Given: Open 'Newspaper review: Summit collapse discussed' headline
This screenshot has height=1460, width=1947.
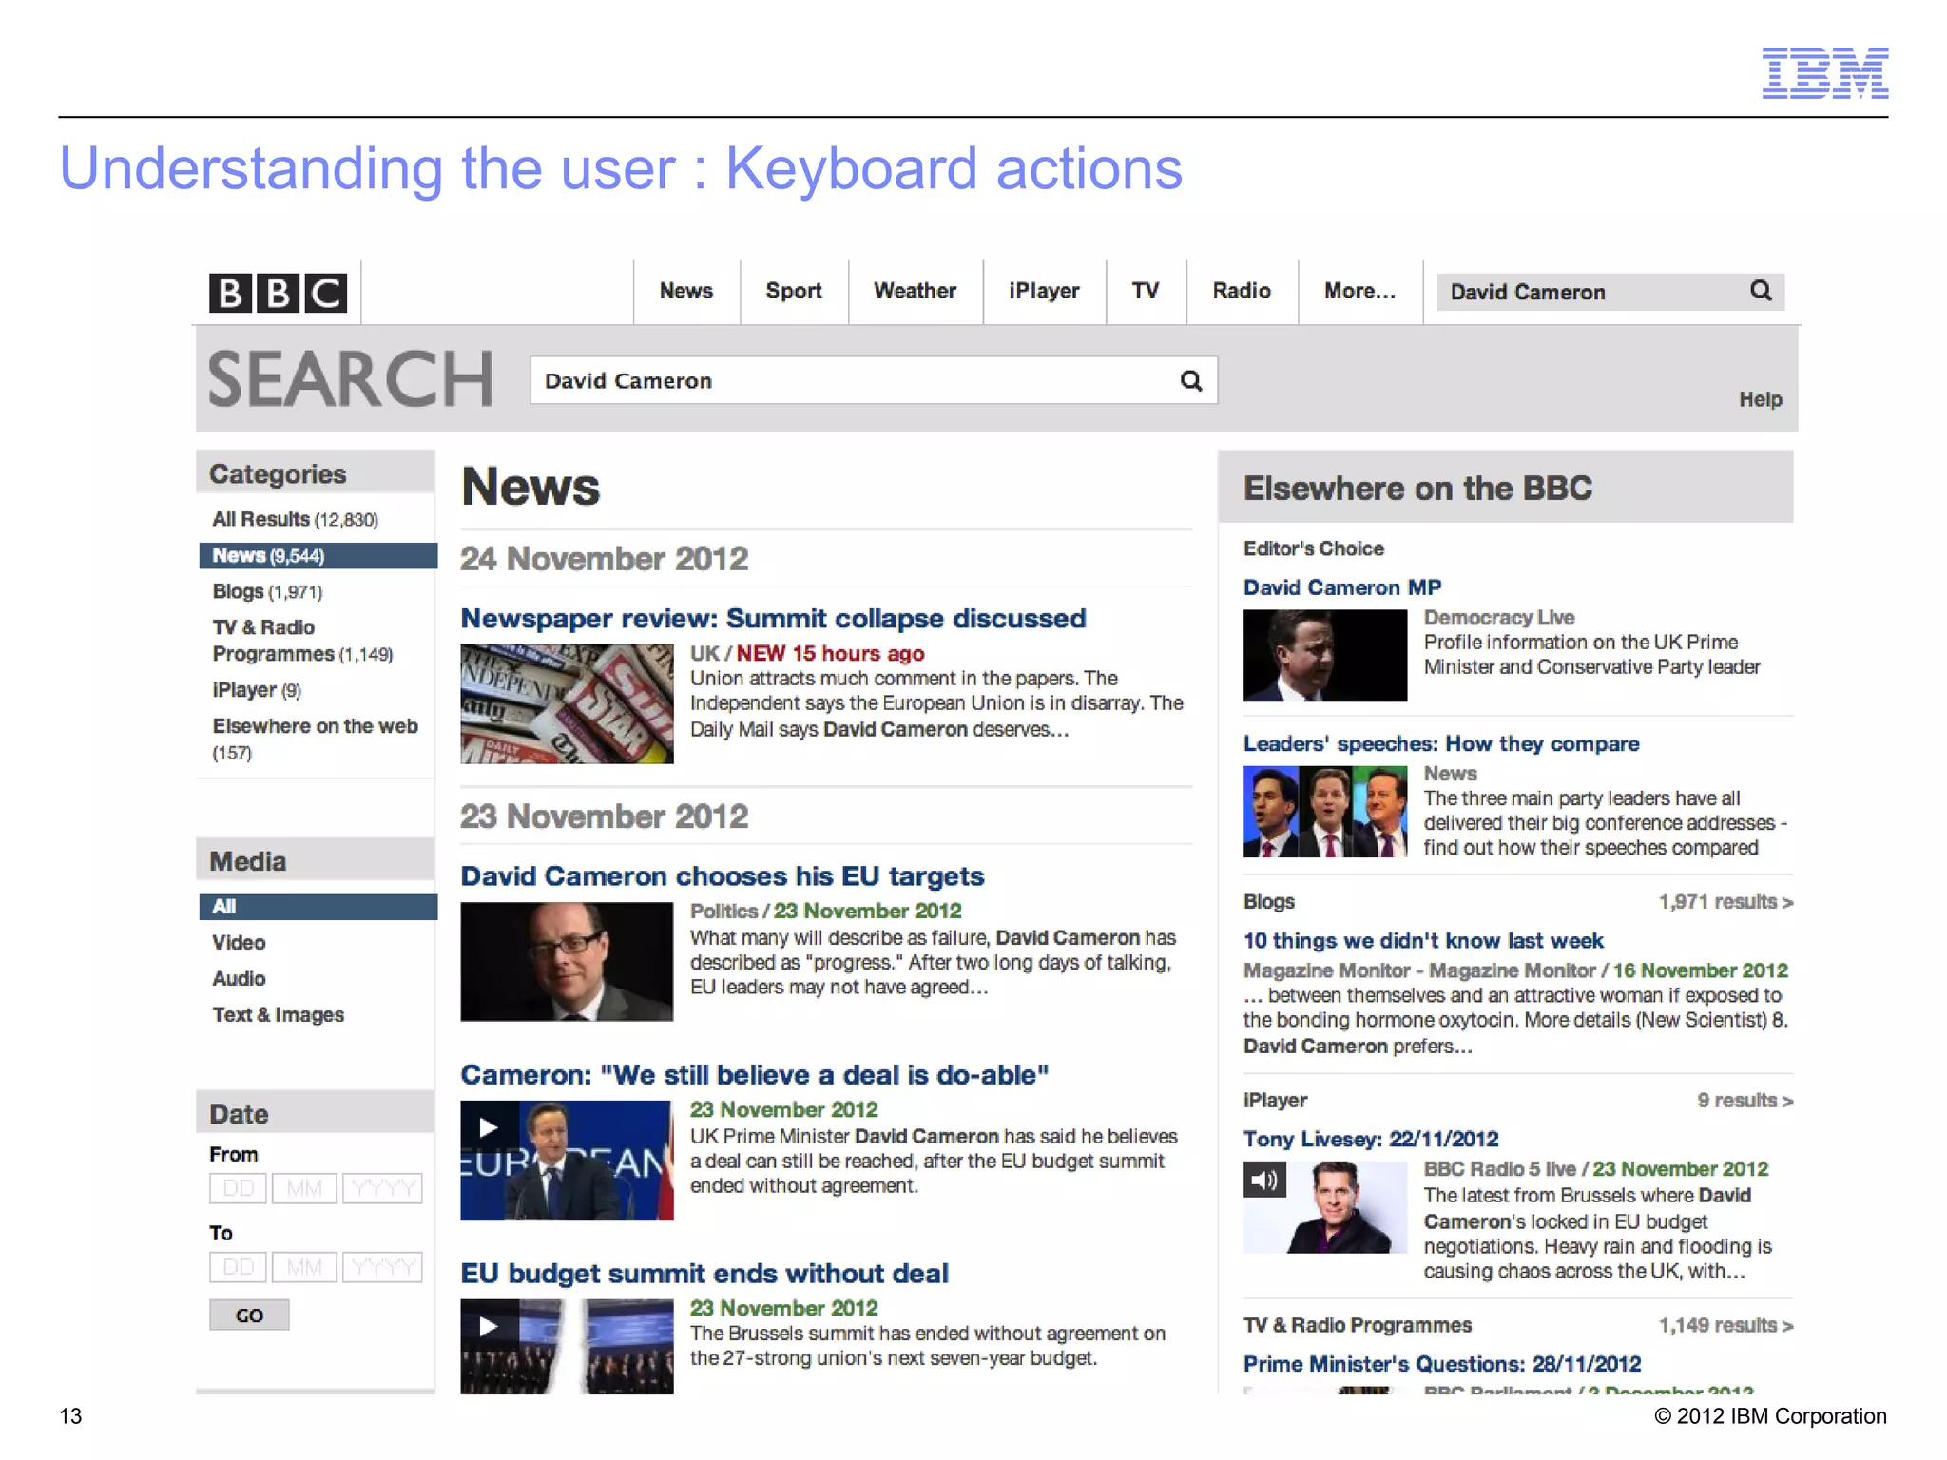Looking at the screenshot, I should (x=773, y=619).
